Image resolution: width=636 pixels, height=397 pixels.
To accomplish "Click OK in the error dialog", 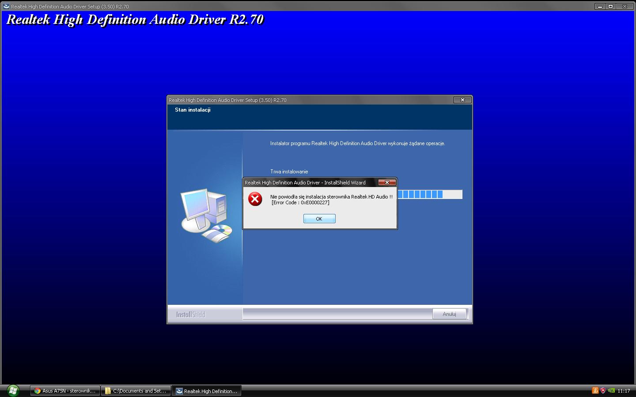I will coord(319,219).
